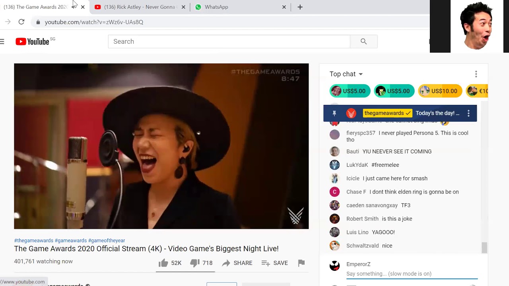Open the Top chat dropdown
Viewport: 509px width, 286px height.
coord(346,74)
